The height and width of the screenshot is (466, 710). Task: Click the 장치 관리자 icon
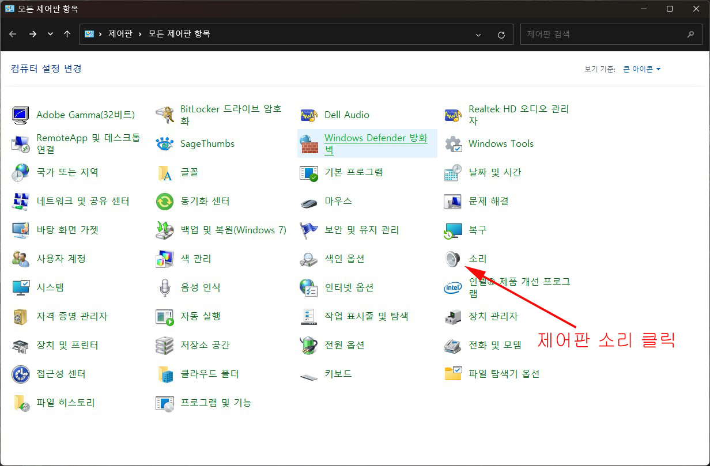[x=453, y=316]
